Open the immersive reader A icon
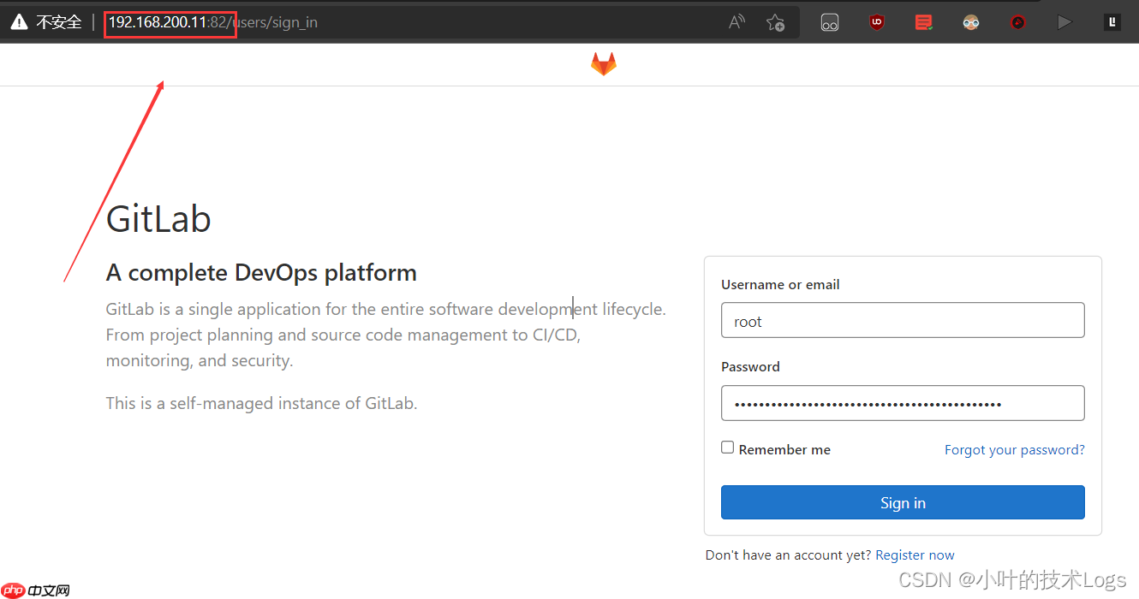 pos(736,21)
